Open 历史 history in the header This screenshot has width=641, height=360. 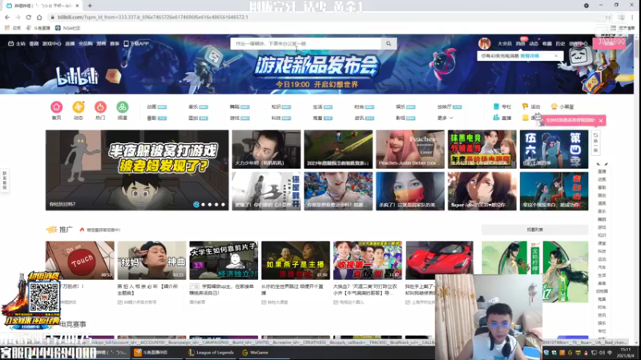[x=560, y=43]
